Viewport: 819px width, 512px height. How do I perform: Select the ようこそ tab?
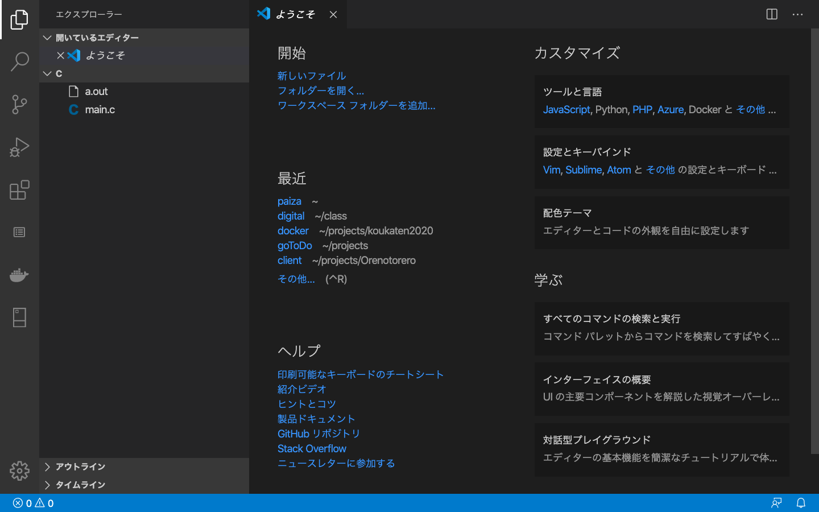click(298, 14)
